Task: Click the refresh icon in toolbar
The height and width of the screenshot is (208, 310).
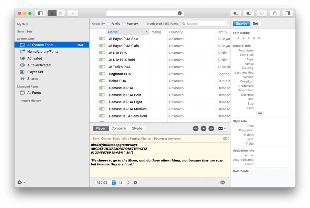Action: coord(262,13)
